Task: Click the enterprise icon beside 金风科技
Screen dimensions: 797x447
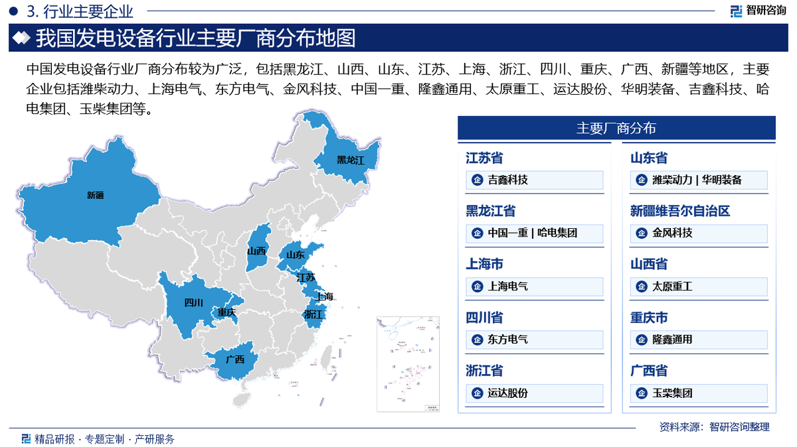Action: coord(641,233)
